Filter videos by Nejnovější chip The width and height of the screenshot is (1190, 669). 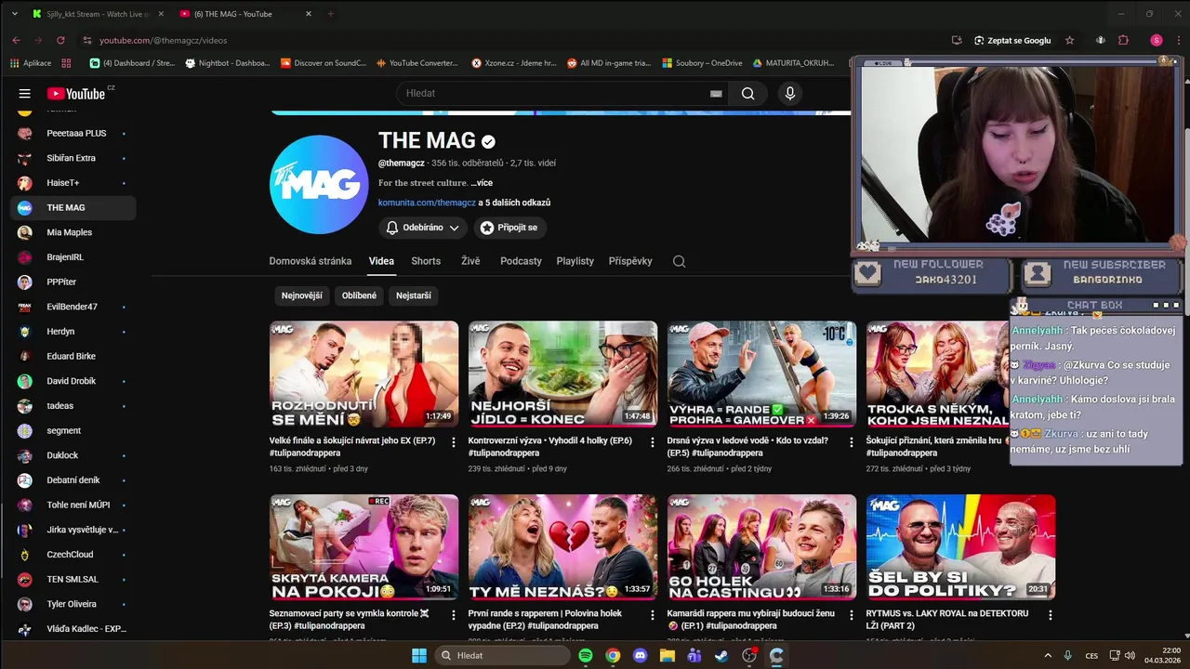(302, 295)
